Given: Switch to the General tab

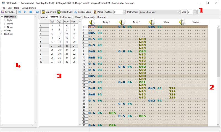Looking at the screenshot, I should 43,17.
